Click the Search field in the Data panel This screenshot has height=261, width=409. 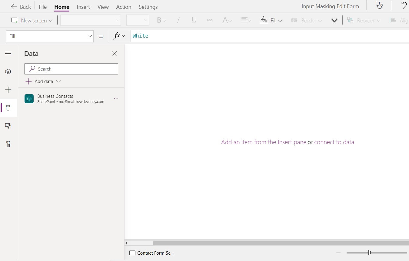coord(71,69)
